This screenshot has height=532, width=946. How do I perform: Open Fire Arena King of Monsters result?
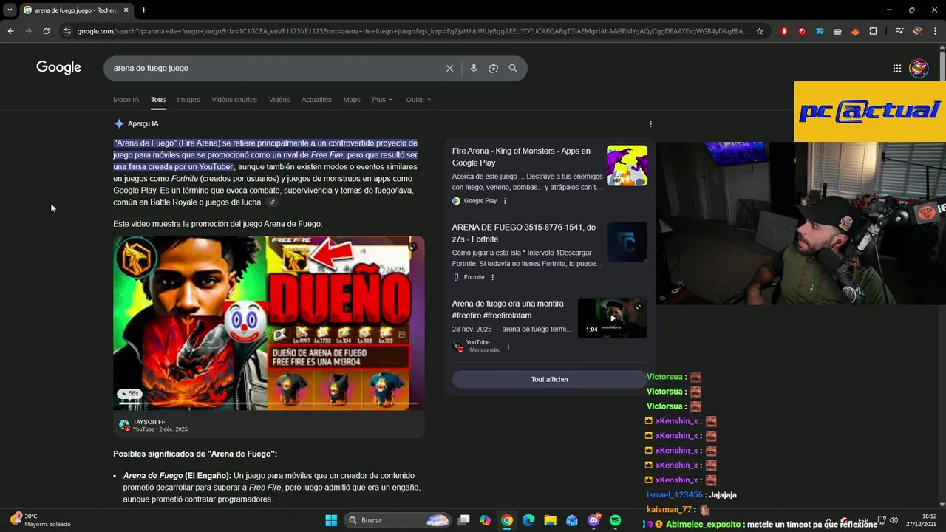(x=521, y=157)
